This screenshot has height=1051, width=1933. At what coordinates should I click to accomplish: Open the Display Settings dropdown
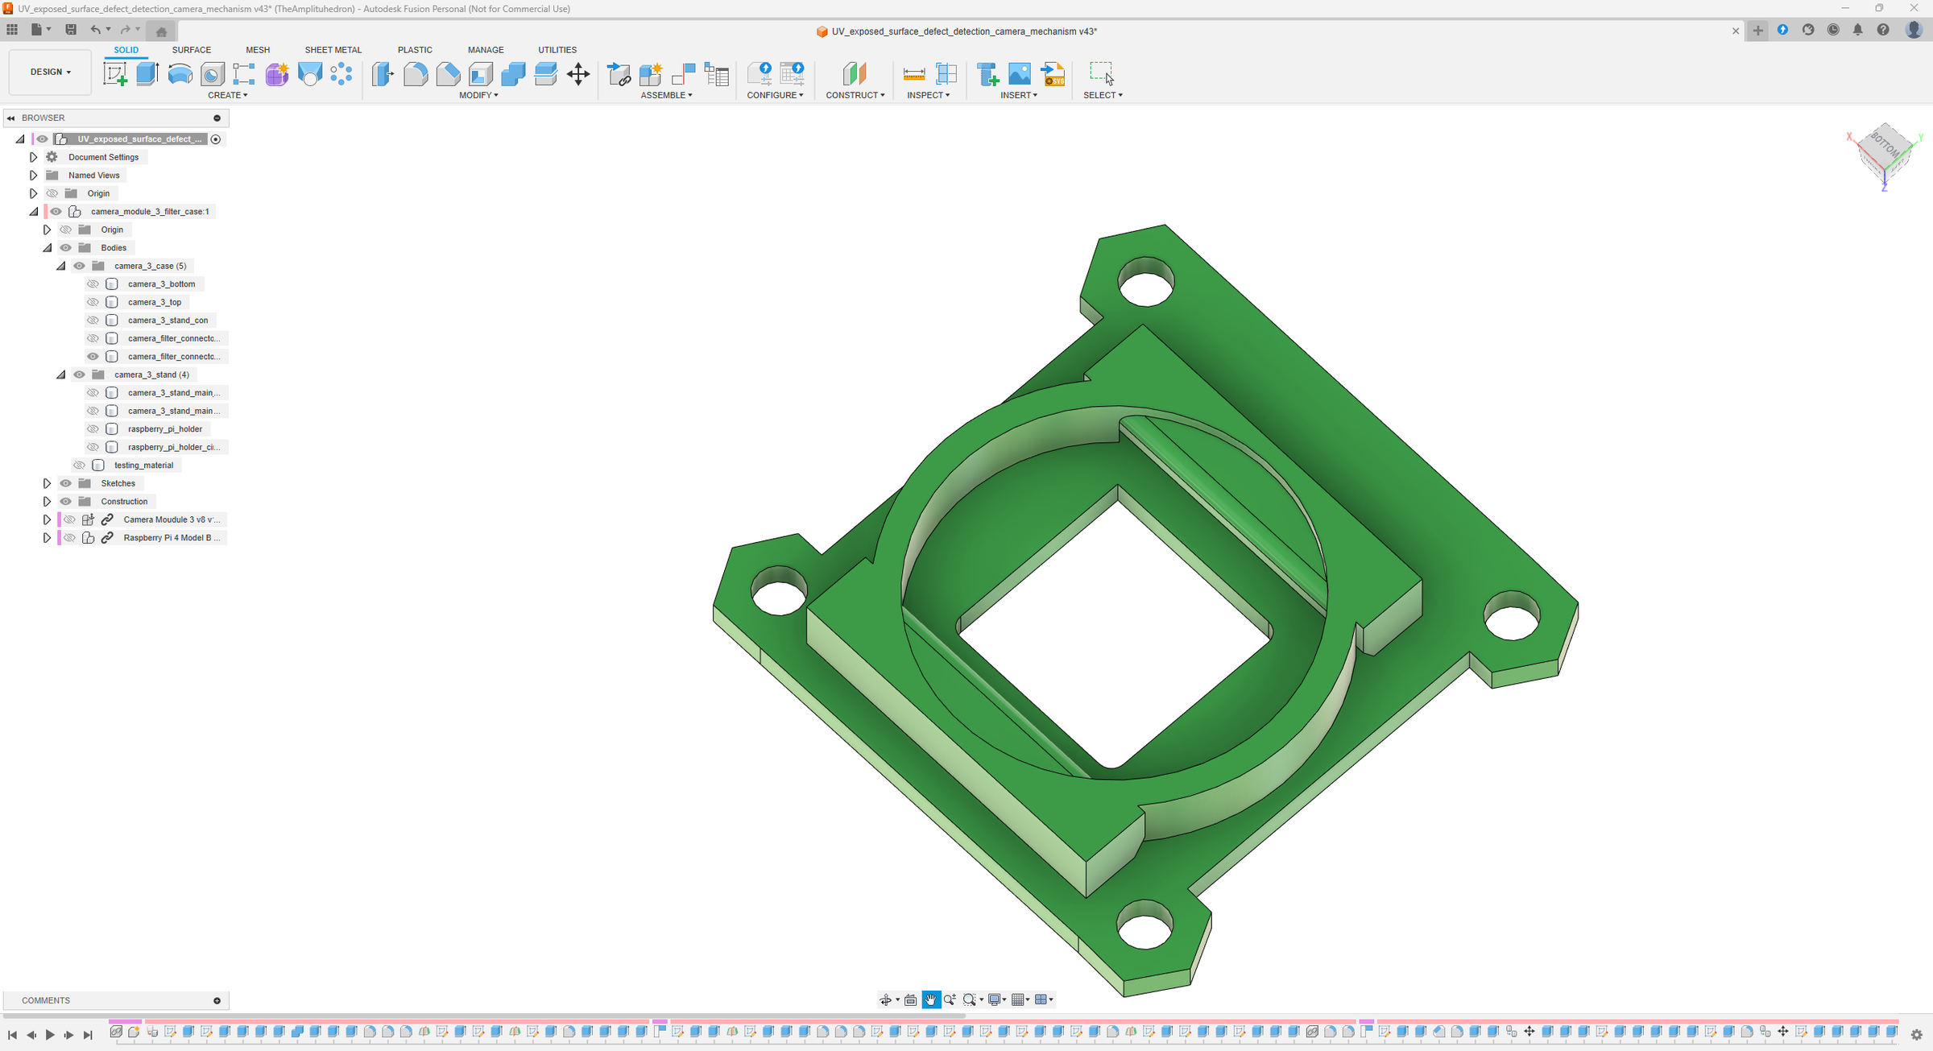pyautogui.click(x=997, y=999)
